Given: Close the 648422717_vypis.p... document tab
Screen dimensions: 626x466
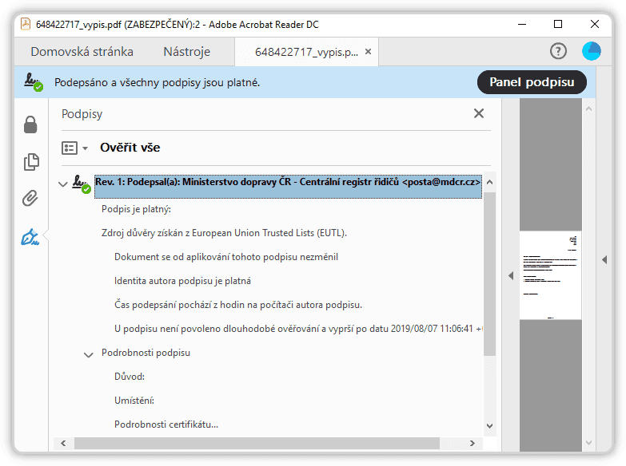Looking at the screenshot, I should point(368,52).
